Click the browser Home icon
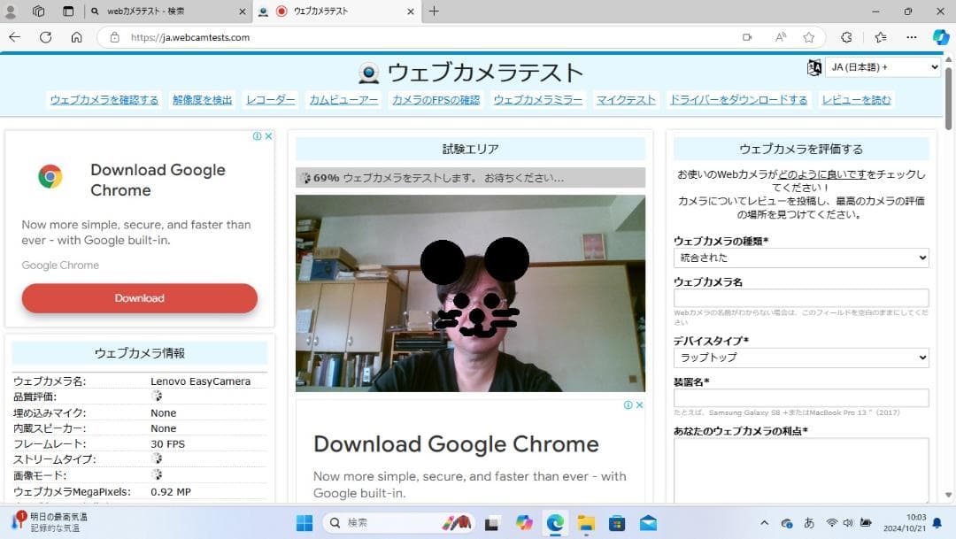956x539 pixels. (x=77, y=37)
